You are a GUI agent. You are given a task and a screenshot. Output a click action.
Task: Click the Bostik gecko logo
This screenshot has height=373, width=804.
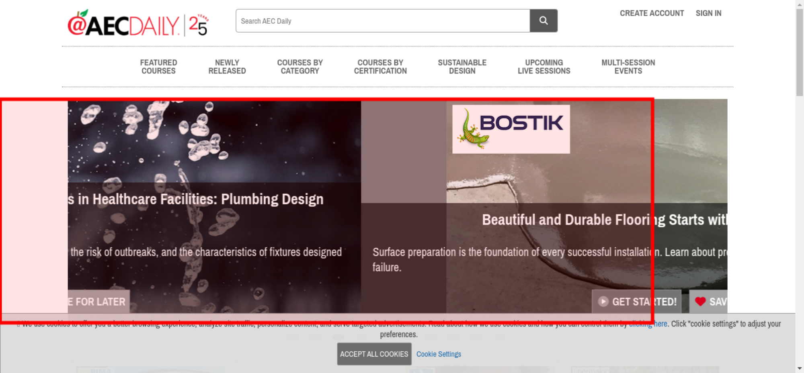click(x=511, y=129)
